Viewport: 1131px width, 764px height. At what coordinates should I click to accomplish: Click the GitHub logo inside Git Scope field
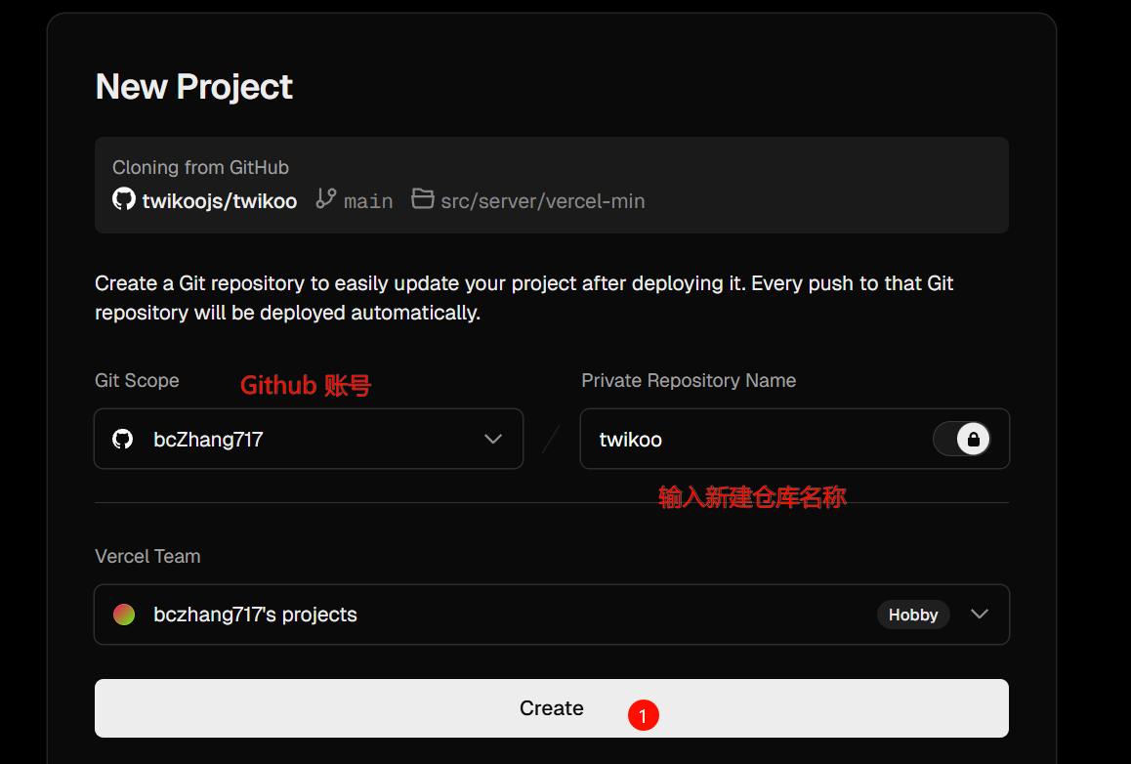[123, 439]
